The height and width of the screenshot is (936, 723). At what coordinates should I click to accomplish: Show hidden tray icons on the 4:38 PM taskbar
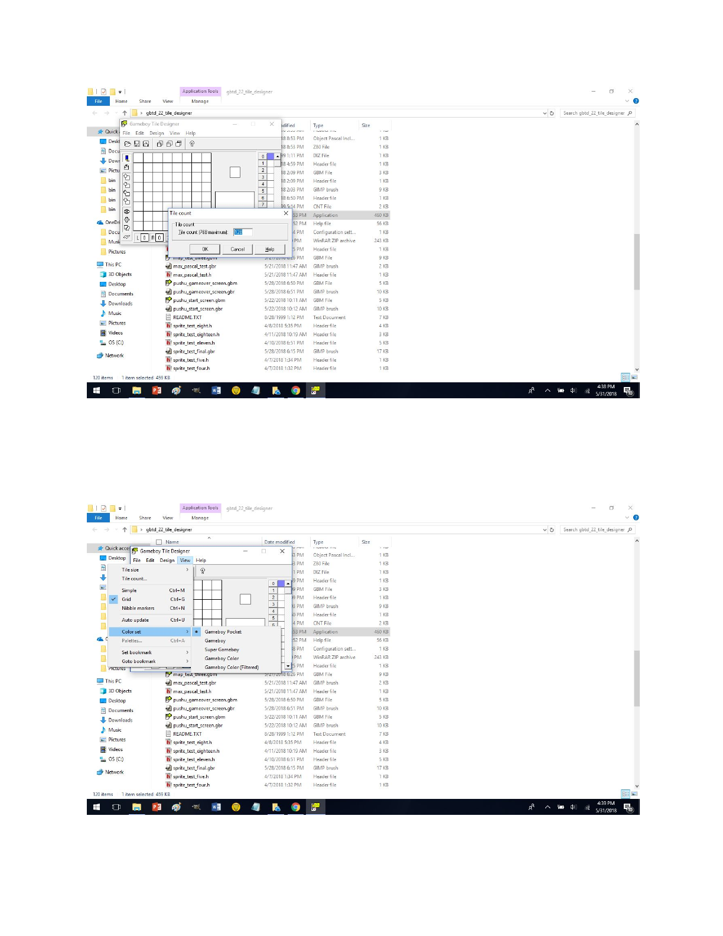click(548, 391)
